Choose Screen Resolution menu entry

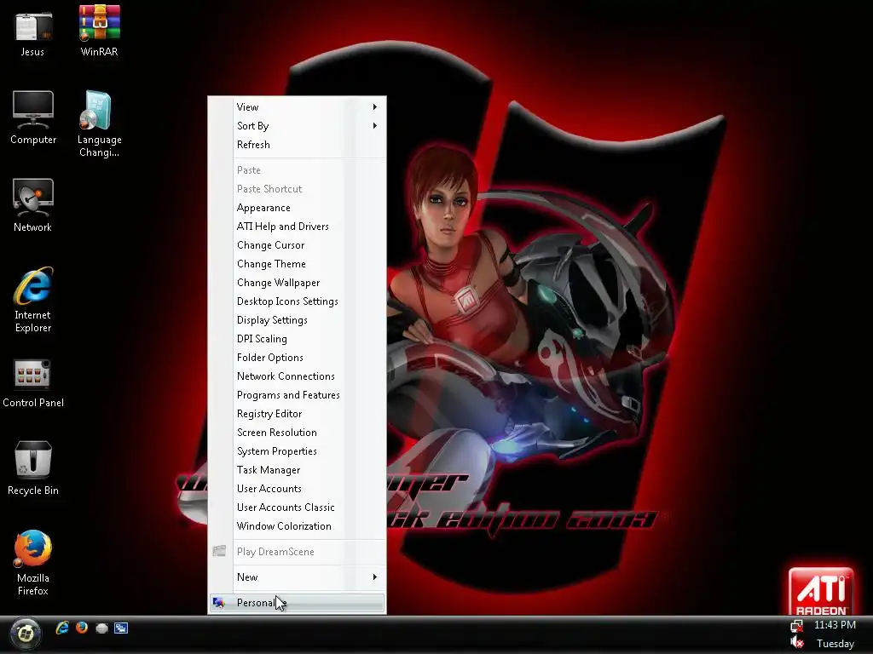[x=277, y=433]
